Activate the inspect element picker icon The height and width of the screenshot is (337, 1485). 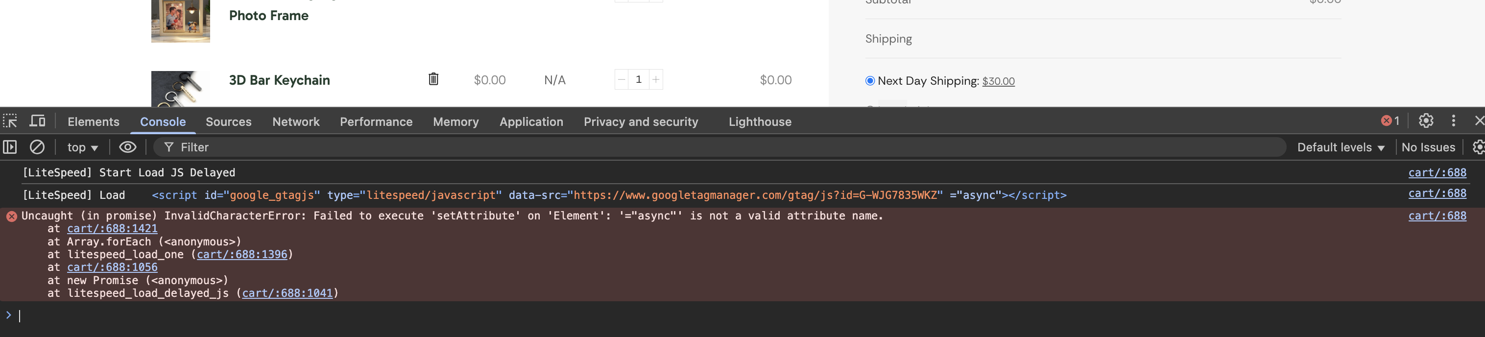[x=10, y=121]
